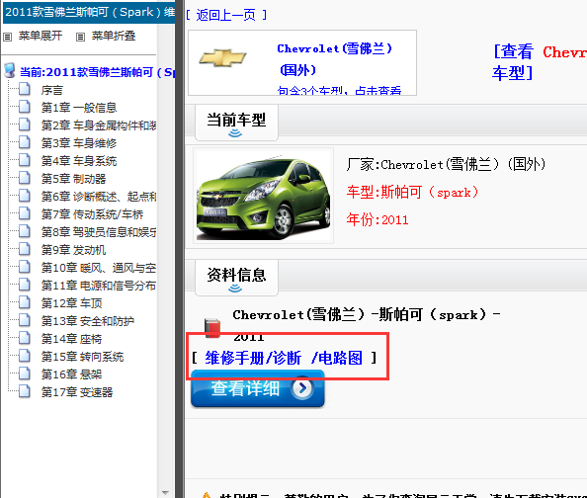This screenshot has width=587, height=498.
Task: Click the 车型:斯帕可(spark) text
Action: 412,192
